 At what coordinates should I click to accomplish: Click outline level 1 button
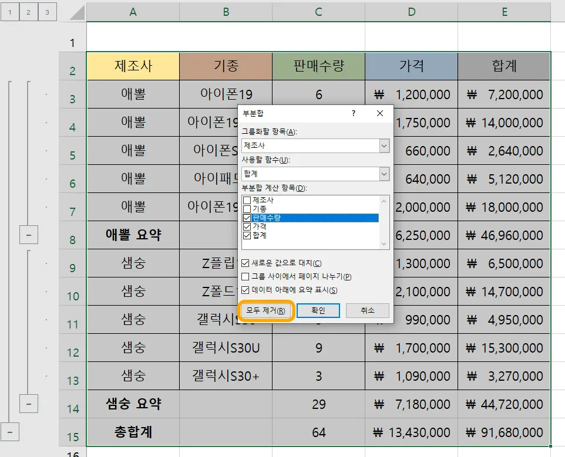[x=10, y=12]
